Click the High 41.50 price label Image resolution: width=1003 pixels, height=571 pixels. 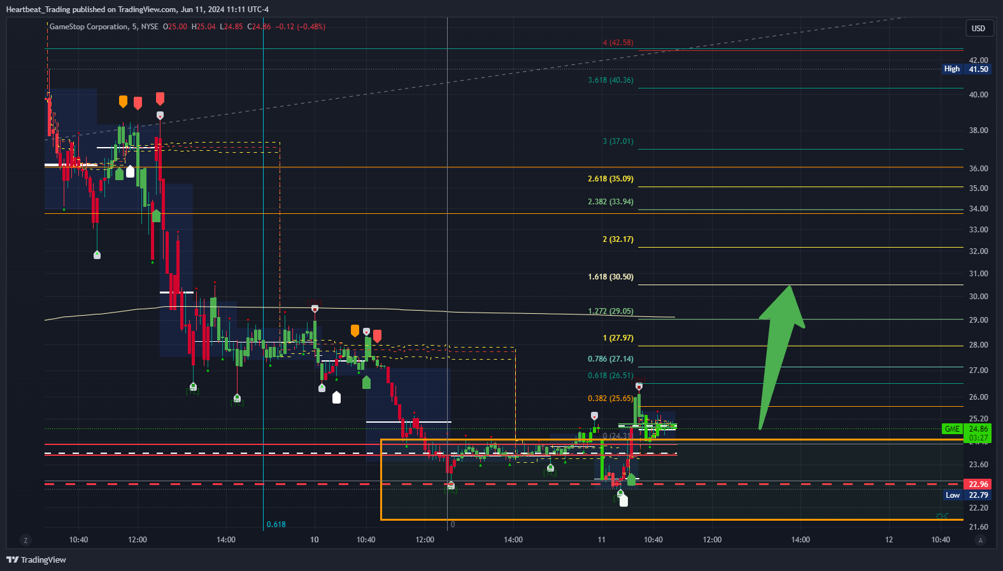[966, 69]
